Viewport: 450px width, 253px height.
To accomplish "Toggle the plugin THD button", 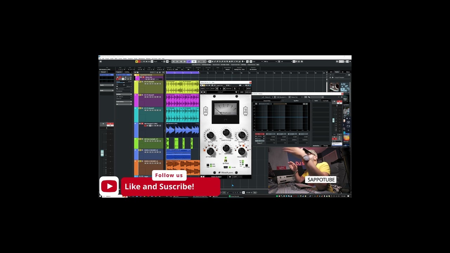I will click(208, 165).
